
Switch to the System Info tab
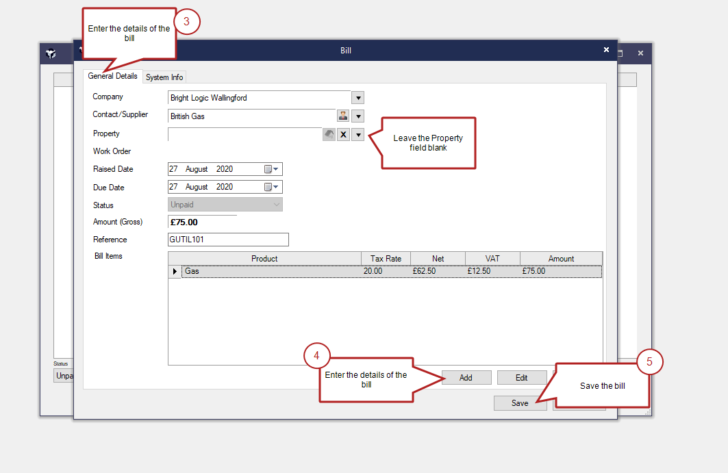164,77
